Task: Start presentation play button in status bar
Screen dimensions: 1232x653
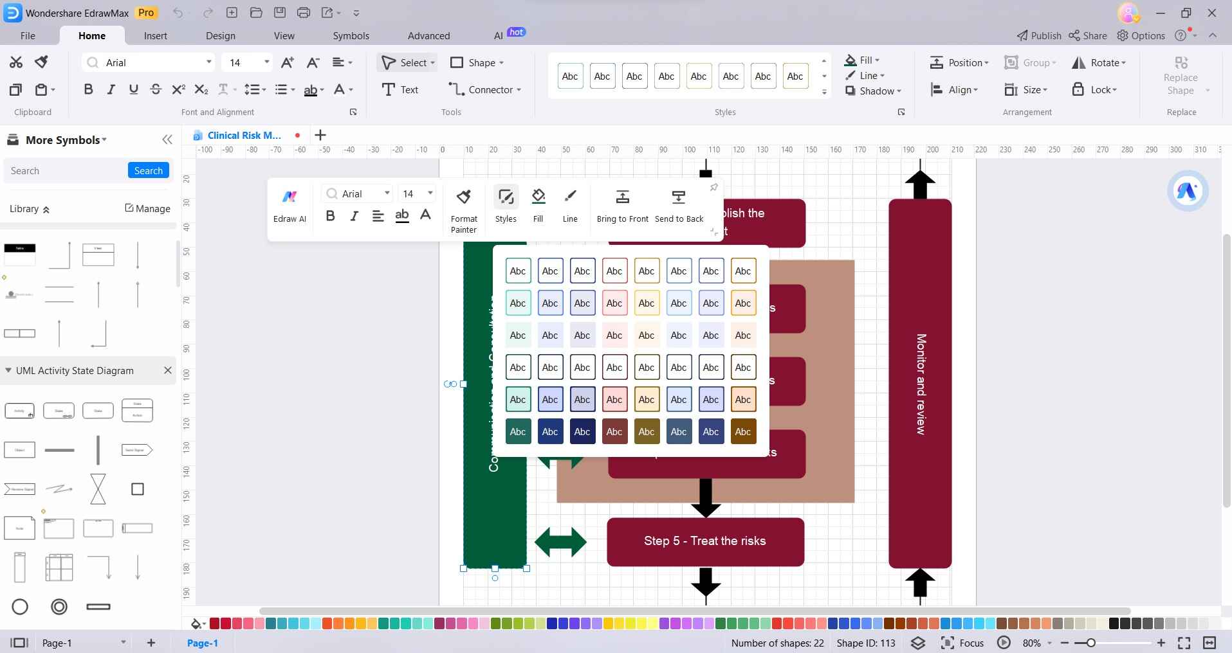Action: [1004, 643]
